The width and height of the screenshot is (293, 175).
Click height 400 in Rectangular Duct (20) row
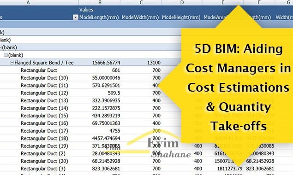(198, 161)
